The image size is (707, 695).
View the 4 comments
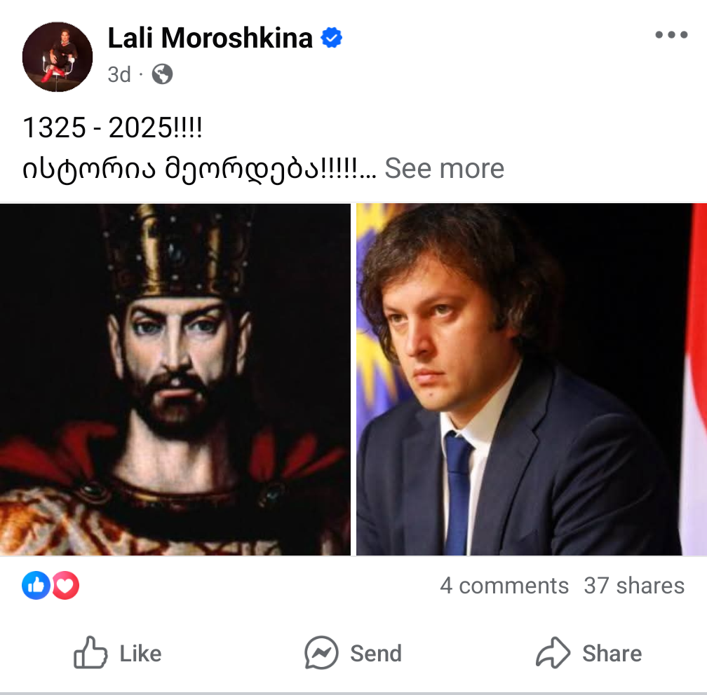coord(504,586)
